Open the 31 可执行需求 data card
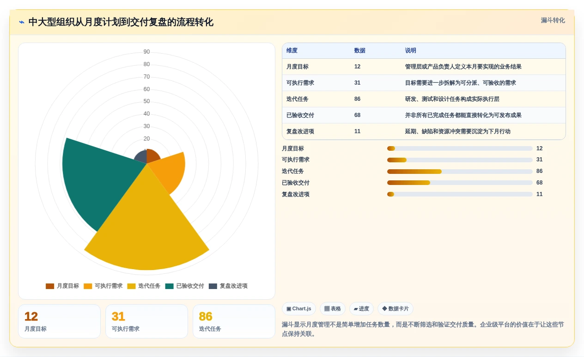The image size is (584, 357). pos(146,321)
